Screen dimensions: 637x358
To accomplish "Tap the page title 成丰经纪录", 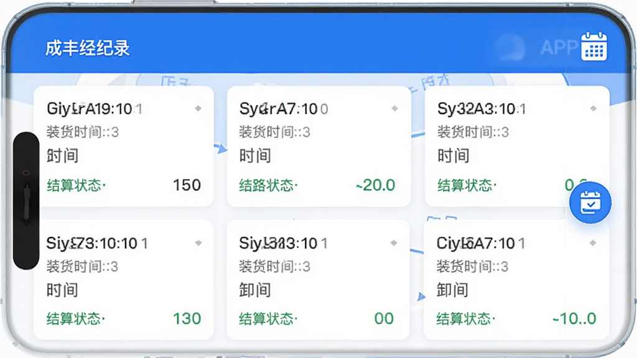I will 87,48.
